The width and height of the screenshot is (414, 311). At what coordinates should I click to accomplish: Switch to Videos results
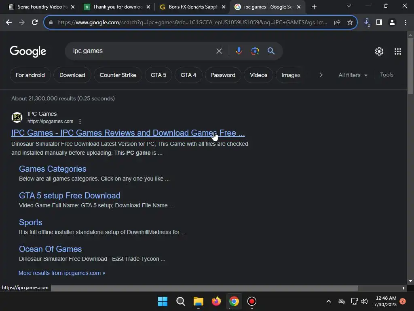[x=258, y=75]
